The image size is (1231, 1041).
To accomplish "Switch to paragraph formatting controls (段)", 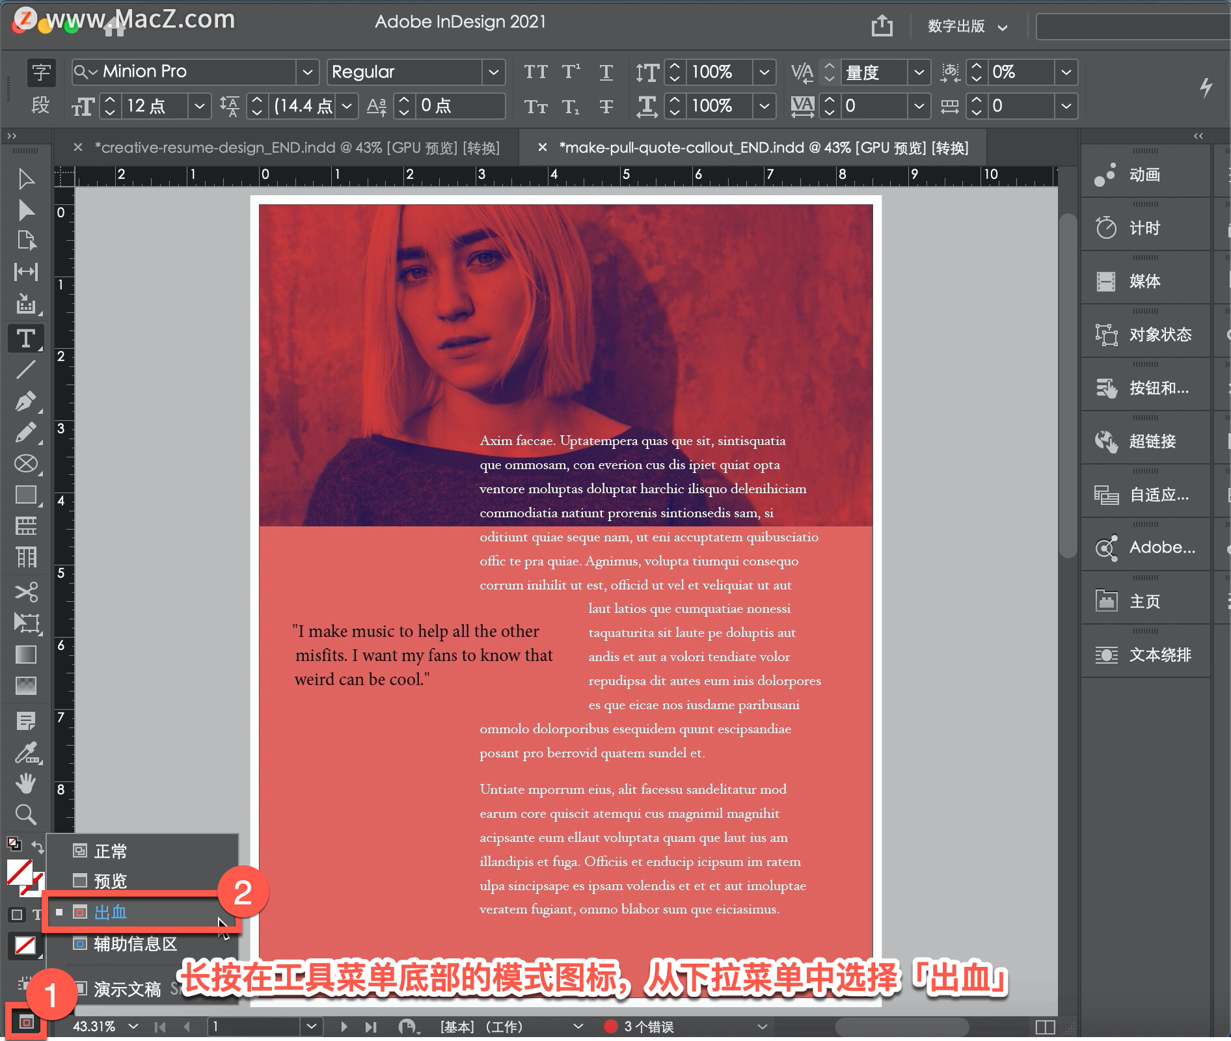I will click(41, 105).
